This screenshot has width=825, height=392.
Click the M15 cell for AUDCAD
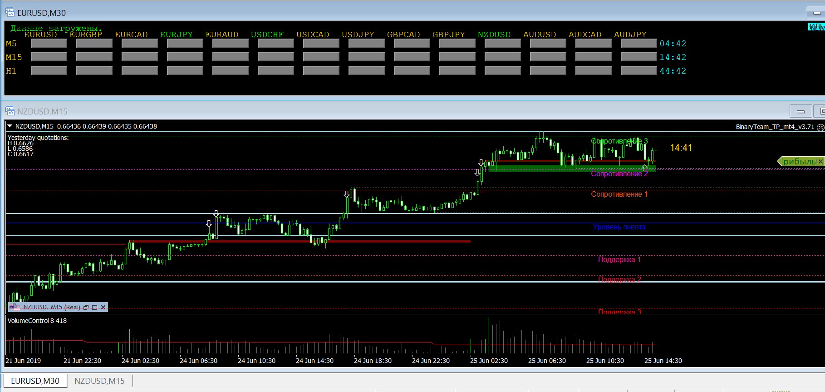tap(594, 57)
